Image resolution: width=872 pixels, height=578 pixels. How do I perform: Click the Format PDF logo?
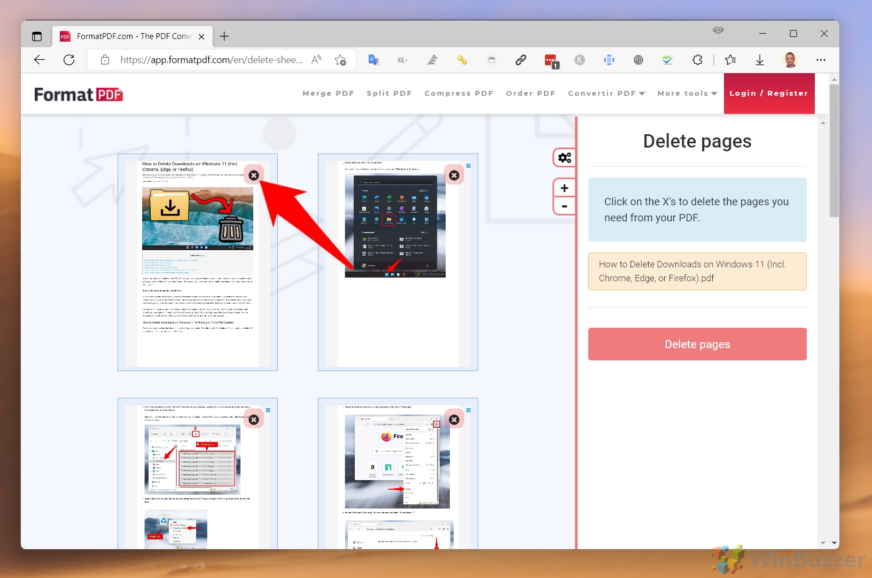79,95
